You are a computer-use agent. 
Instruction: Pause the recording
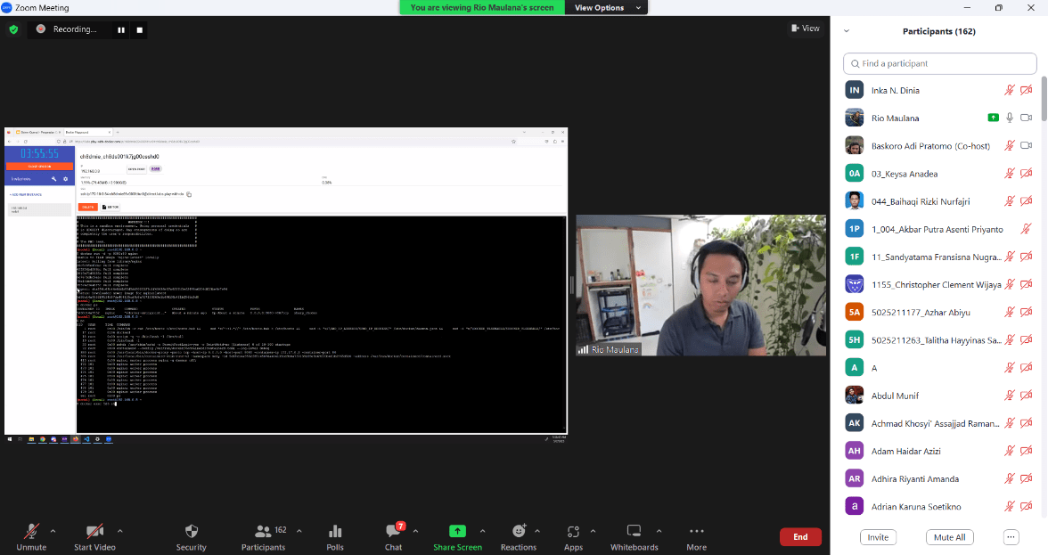121,29
